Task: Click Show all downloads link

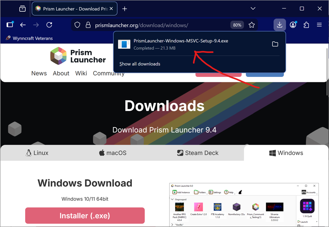Action: pyautogui.click(x=140, y=64)
